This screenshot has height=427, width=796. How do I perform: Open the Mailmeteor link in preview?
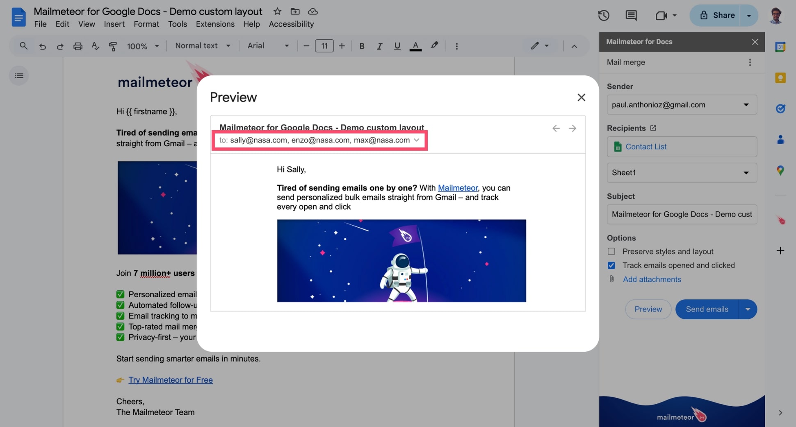(x=458, y=188)
